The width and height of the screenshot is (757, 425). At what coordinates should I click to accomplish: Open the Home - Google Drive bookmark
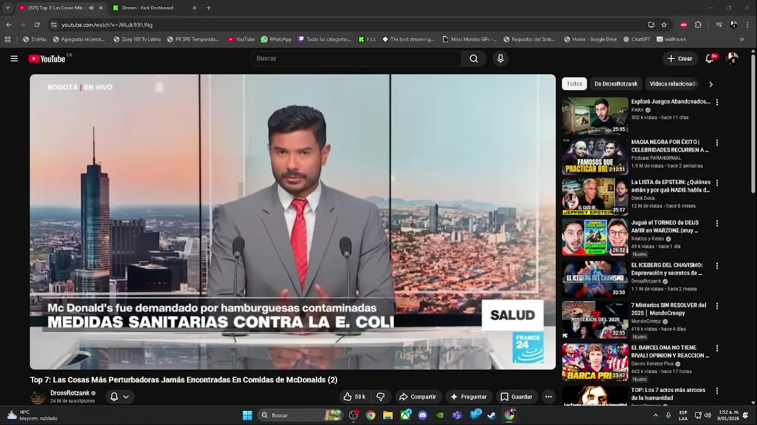(590, 40)
